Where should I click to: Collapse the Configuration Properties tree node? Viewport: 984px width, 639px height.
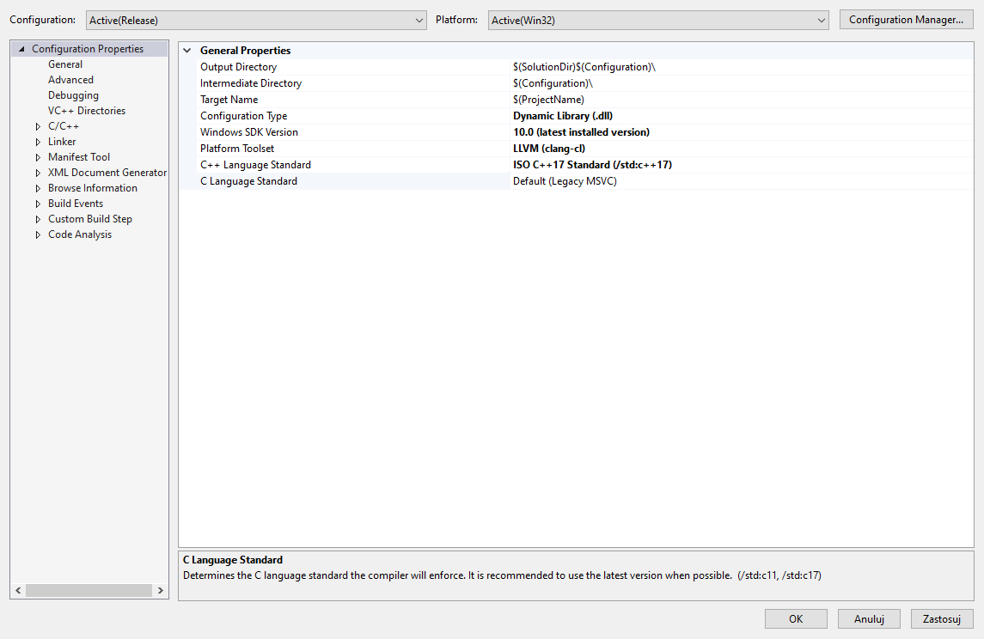[x=21, y=49]
